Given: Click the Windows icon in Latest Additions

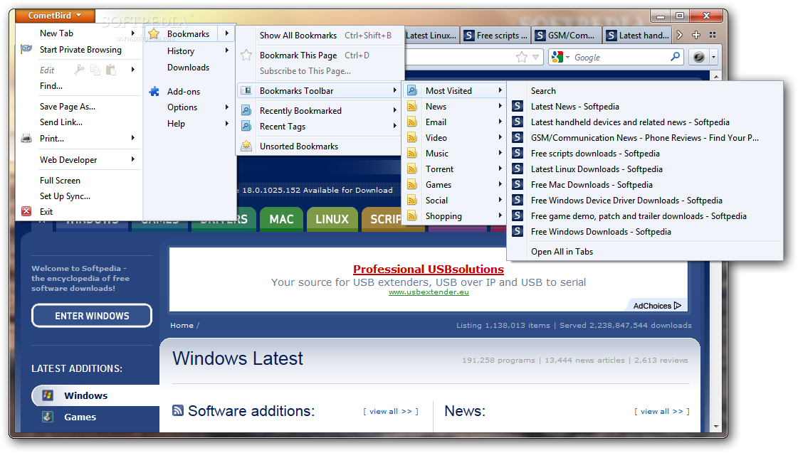Looking at the screenshot, I should coord(48,395).
